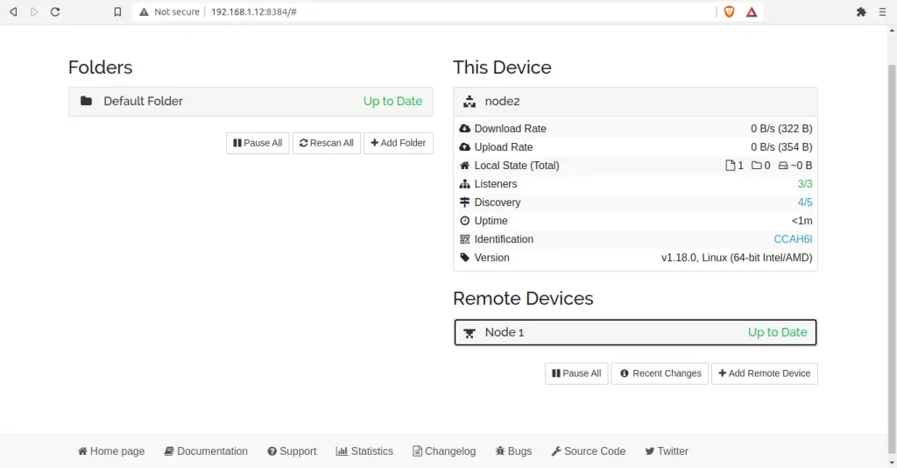Click the Local State home icon
The image size is (897, 468).
pos(464,166)
